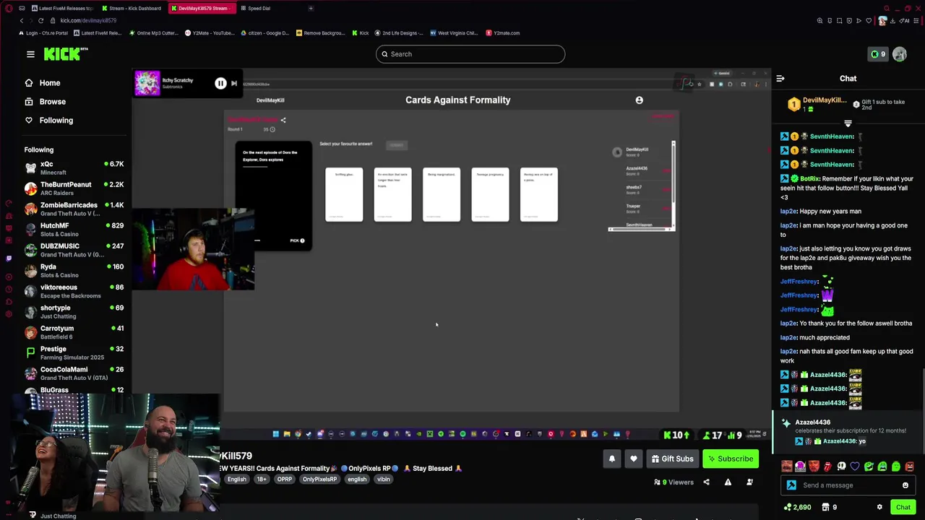
Task: Focus the Kick search field
Action: [470, 54]
